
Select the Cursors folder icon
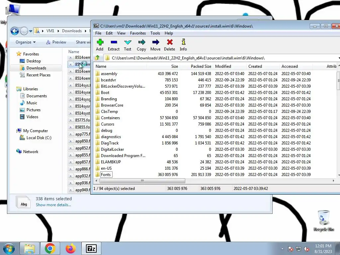coord(97,124)
